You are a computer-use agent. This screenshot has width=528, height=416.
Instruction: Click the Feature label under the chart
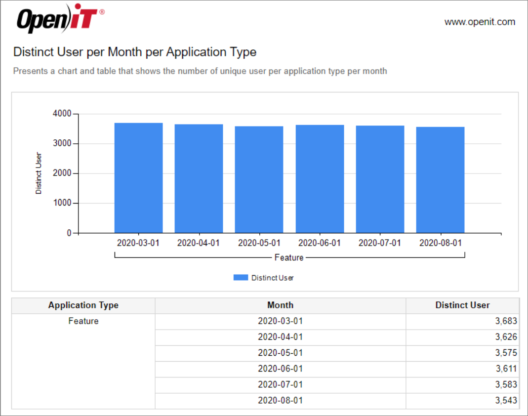pyautogui.click(x=289, y=257)
